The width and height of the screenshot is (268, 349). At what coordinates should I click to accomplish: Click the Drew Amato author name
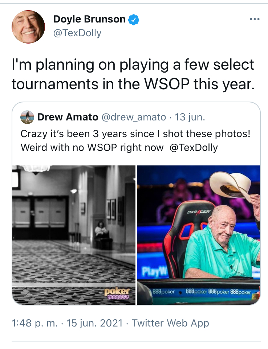click(68, 117)
